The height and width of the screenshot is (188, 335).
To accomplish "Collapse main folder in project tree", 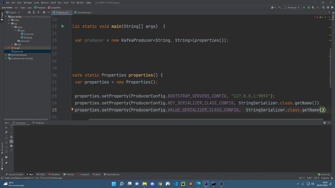I will point(13,27).
